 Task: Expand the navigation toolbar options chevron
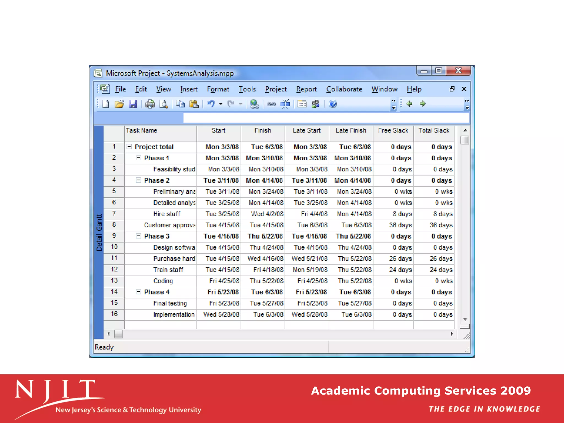point(467,104)
